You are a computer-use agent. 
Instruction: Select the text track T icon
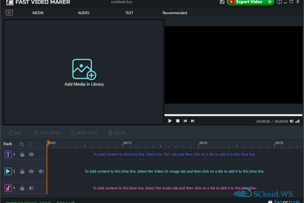click(8, 154)
